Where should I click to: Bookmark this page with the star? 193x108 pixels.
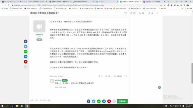pyautogui.click(x=164, y=5)
